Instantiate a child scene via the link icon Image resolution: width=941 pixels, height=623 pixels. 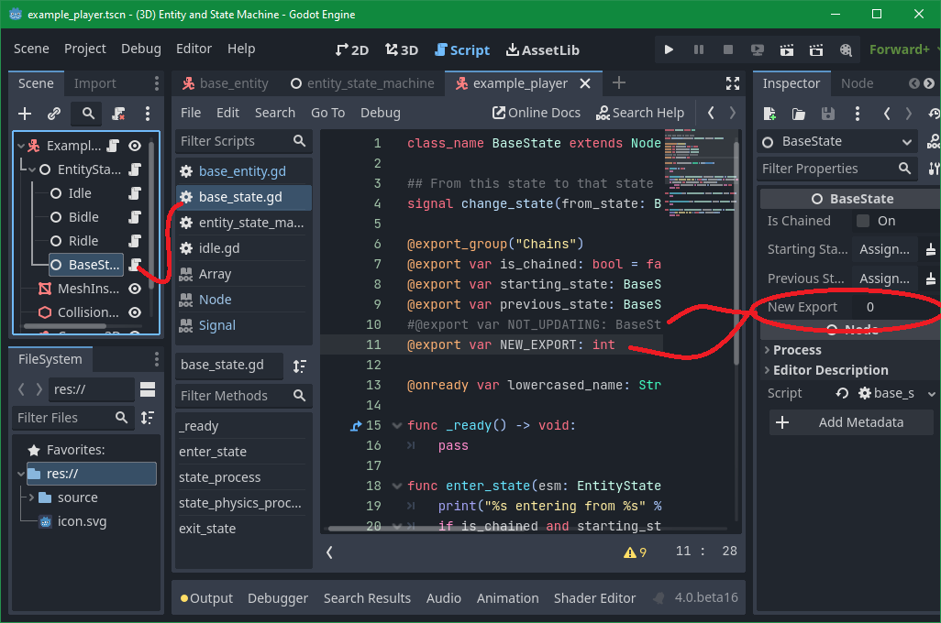(52, 114)
